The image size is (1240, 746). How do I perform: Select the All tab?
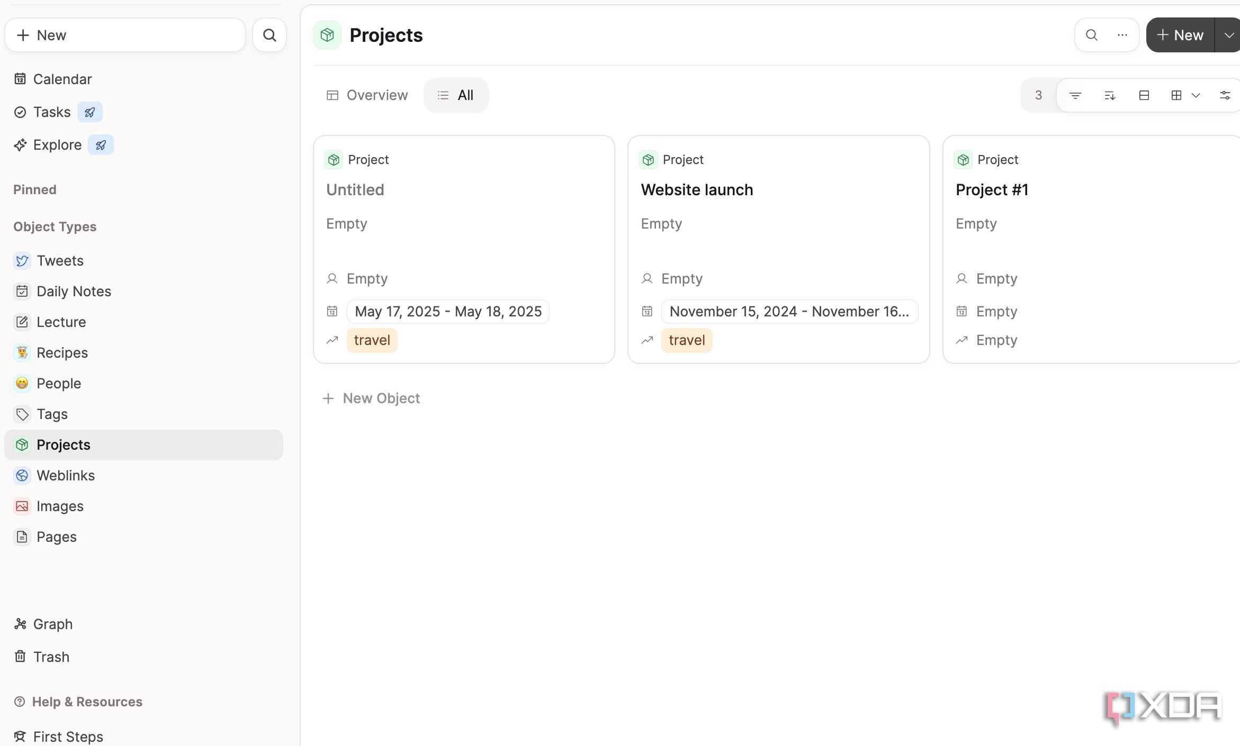coord(456,95)
